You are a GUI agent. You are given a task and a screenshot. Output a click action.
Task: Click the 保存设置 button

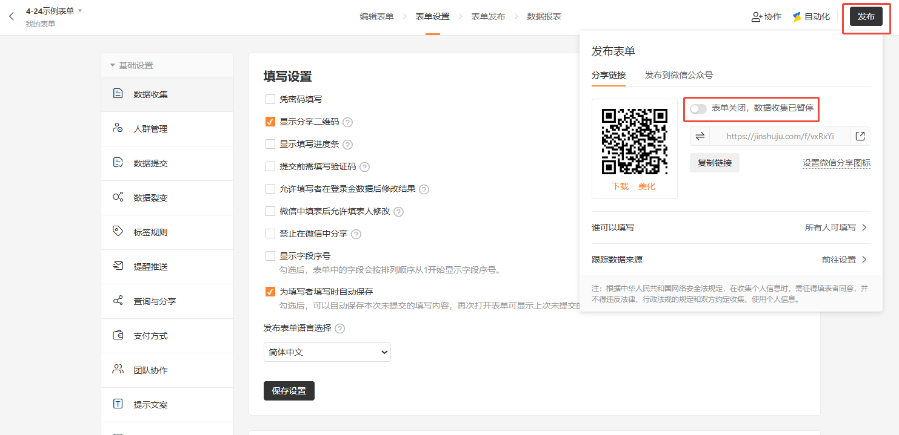[289, 391]
